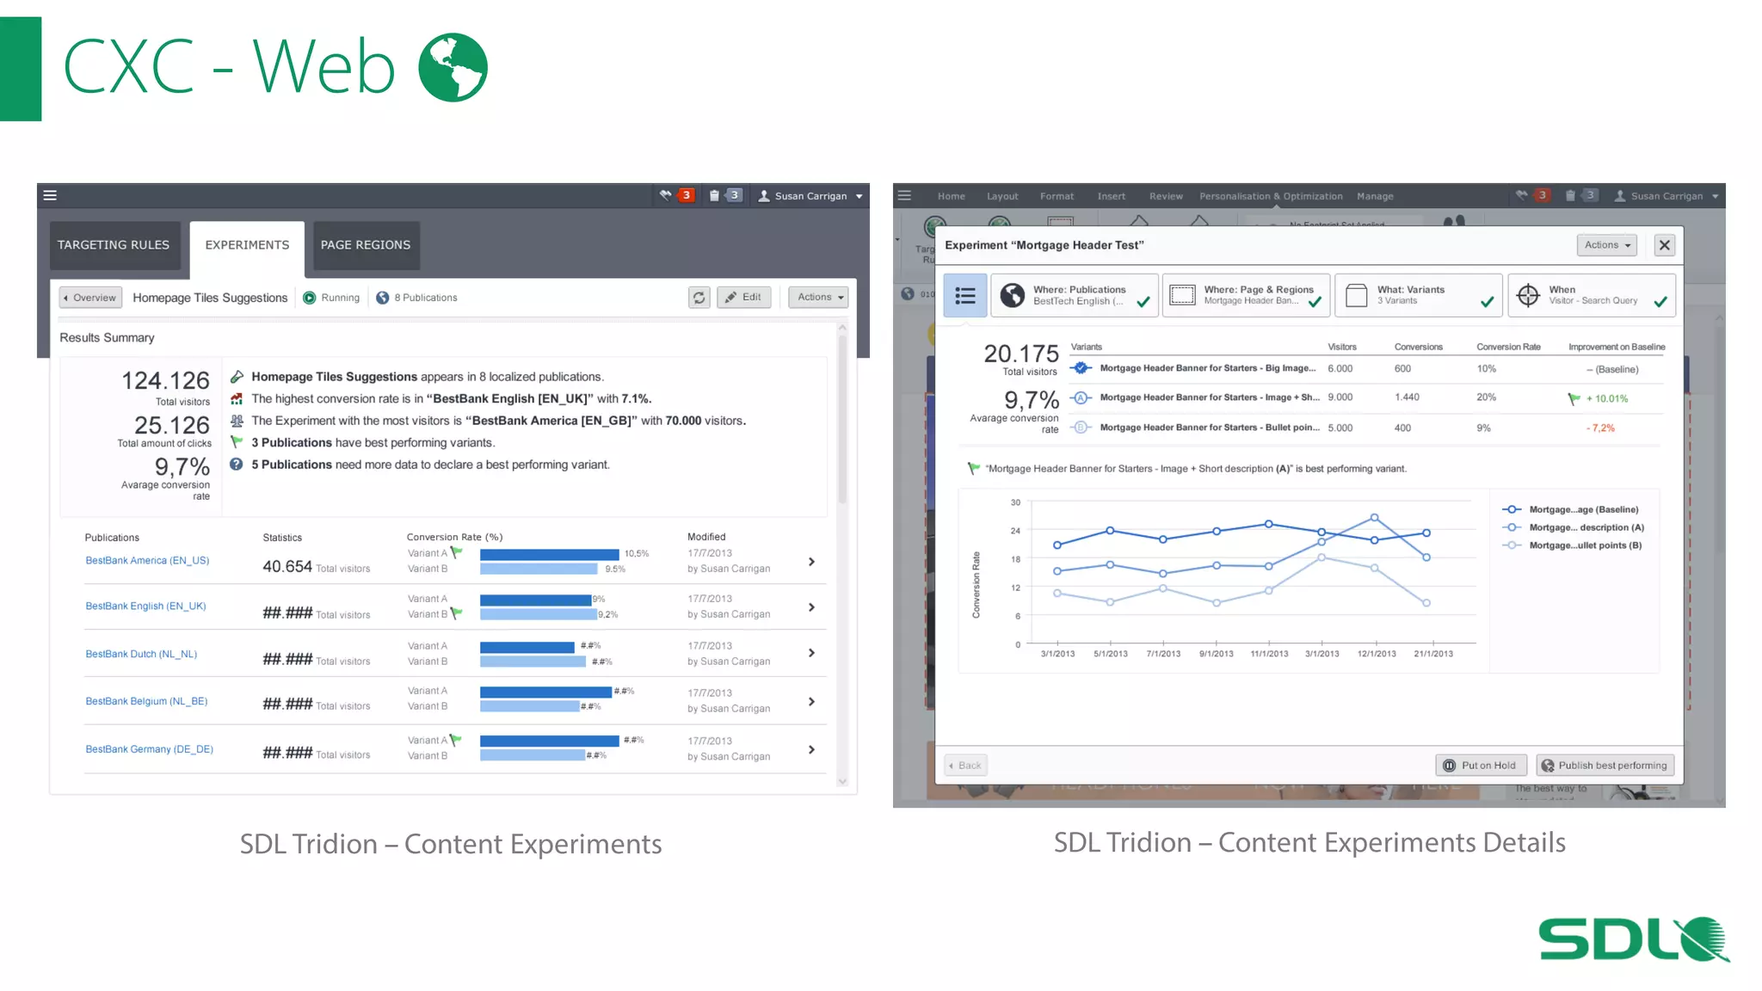Switch to Targeting Rules tab

point(114,245)
